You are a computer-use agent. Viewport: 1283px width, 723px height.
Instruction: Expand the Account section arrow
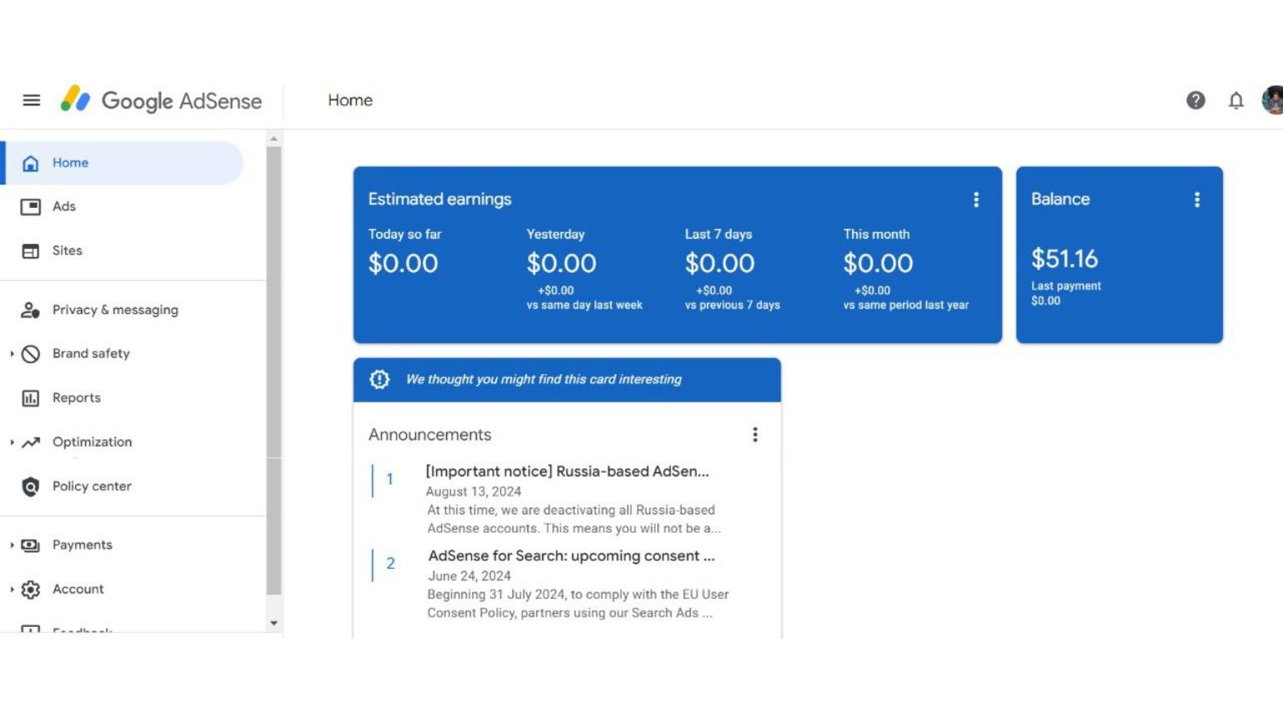[x=12, y=589]
